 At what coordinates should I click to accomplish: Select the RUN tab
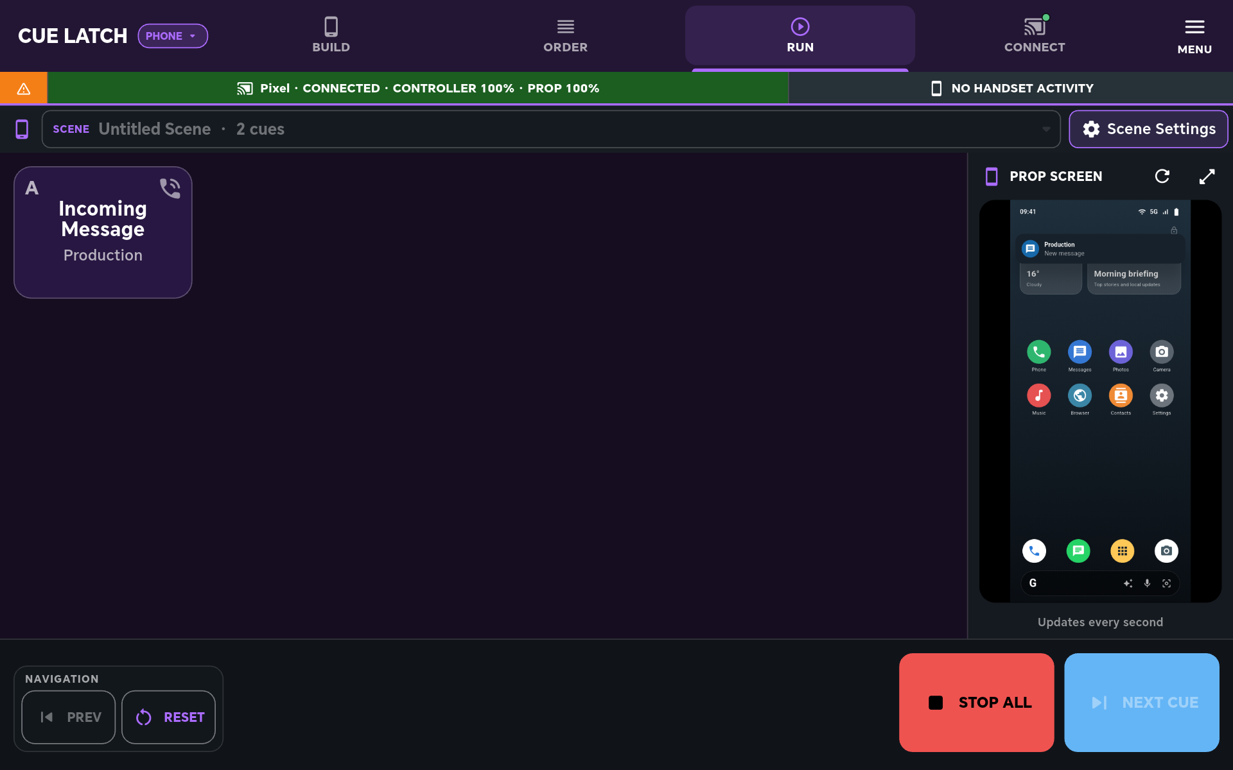click(x=800, y=35)
